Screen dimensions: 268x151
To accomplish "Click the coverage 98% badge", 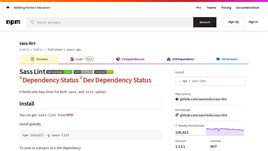I will tap(104, 72).
